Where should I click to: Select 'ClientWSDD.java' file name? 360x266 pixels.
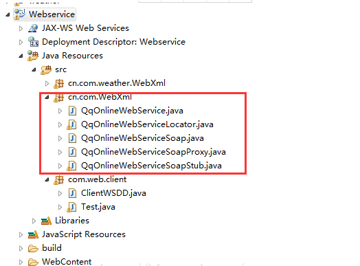click(x=113, y=193)
